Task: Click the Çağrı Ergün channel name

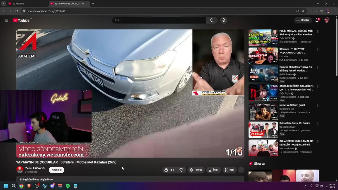Action: 285,93
